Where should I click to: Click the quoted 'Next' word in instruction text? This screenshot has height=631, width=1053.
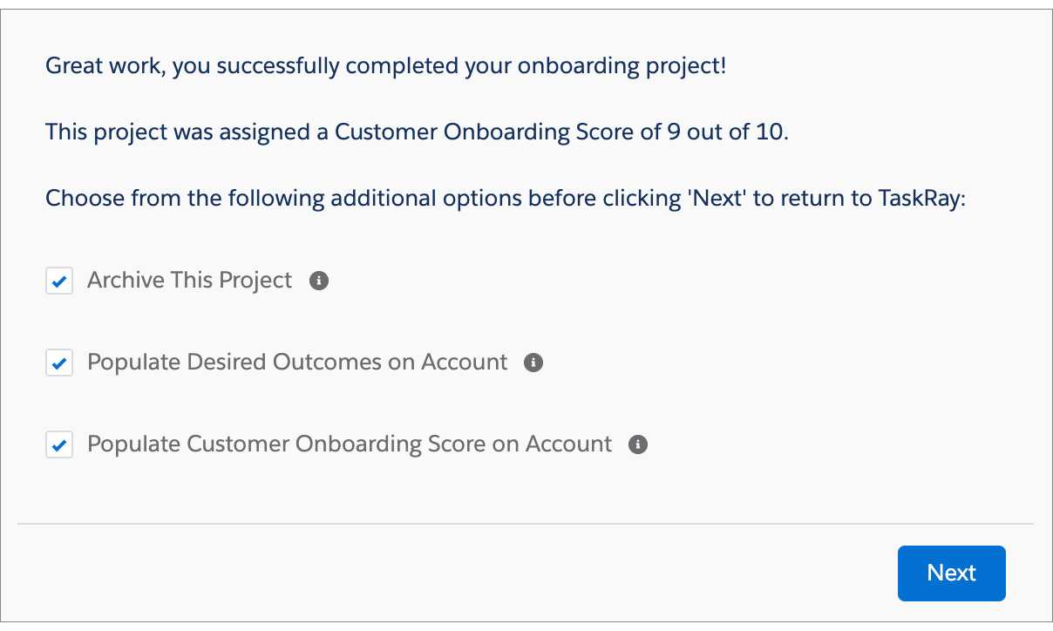718,199
